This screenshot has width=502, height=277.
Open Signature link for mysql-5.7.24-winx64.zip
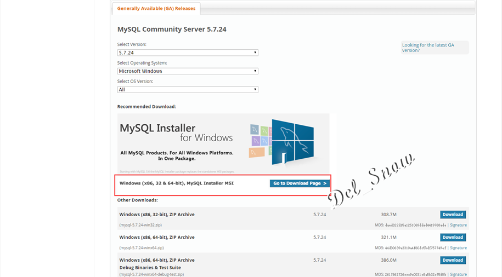pos(458,248)
